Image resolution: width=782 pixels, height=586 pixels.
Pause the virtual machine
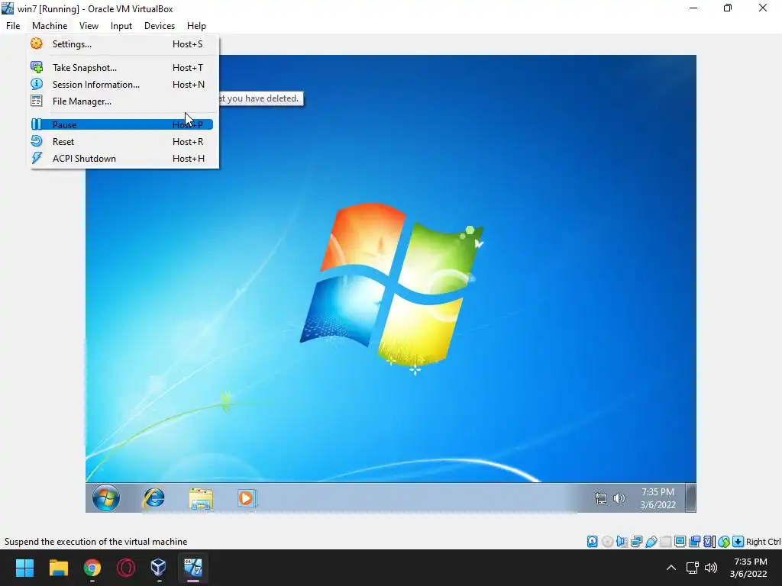pos(122,124)
